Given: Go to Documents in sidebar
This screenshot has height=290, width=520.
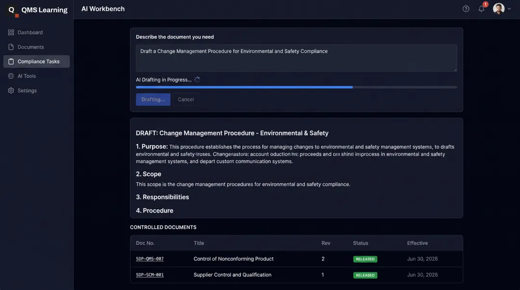Looking at the screenshot, I should pos(37,47).
